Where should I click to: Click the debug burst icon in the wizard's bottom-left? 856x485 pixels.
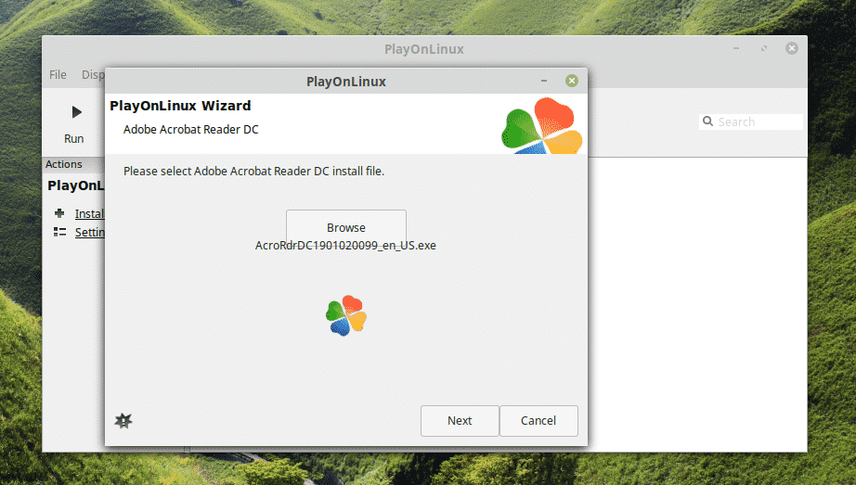pos(123,420)
